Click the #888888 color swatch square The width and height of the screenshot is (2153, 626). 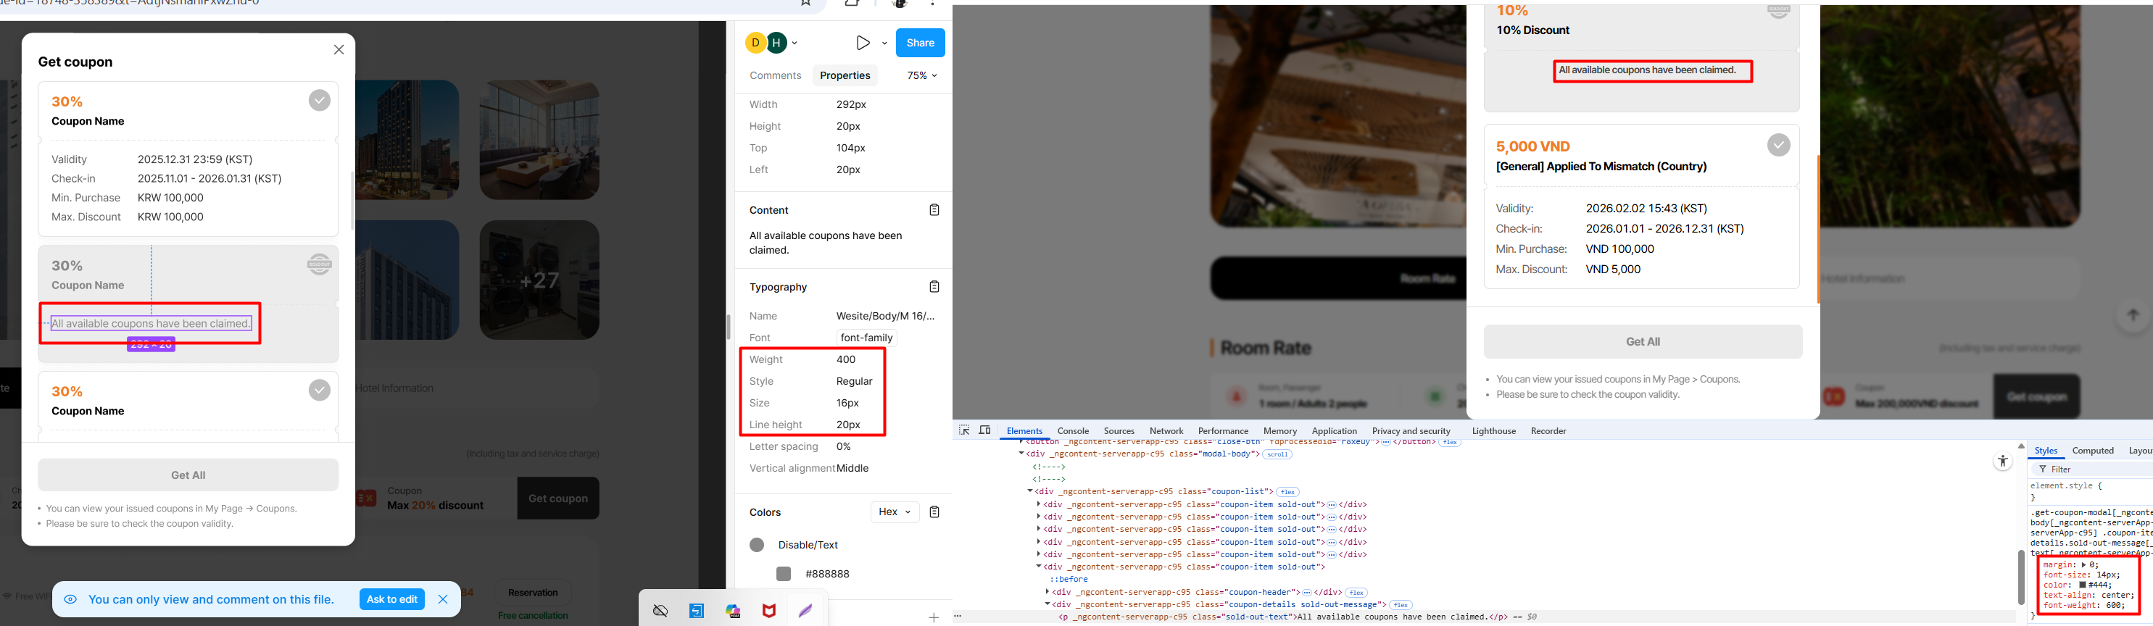pyautogui.click(x=783, y=573)
